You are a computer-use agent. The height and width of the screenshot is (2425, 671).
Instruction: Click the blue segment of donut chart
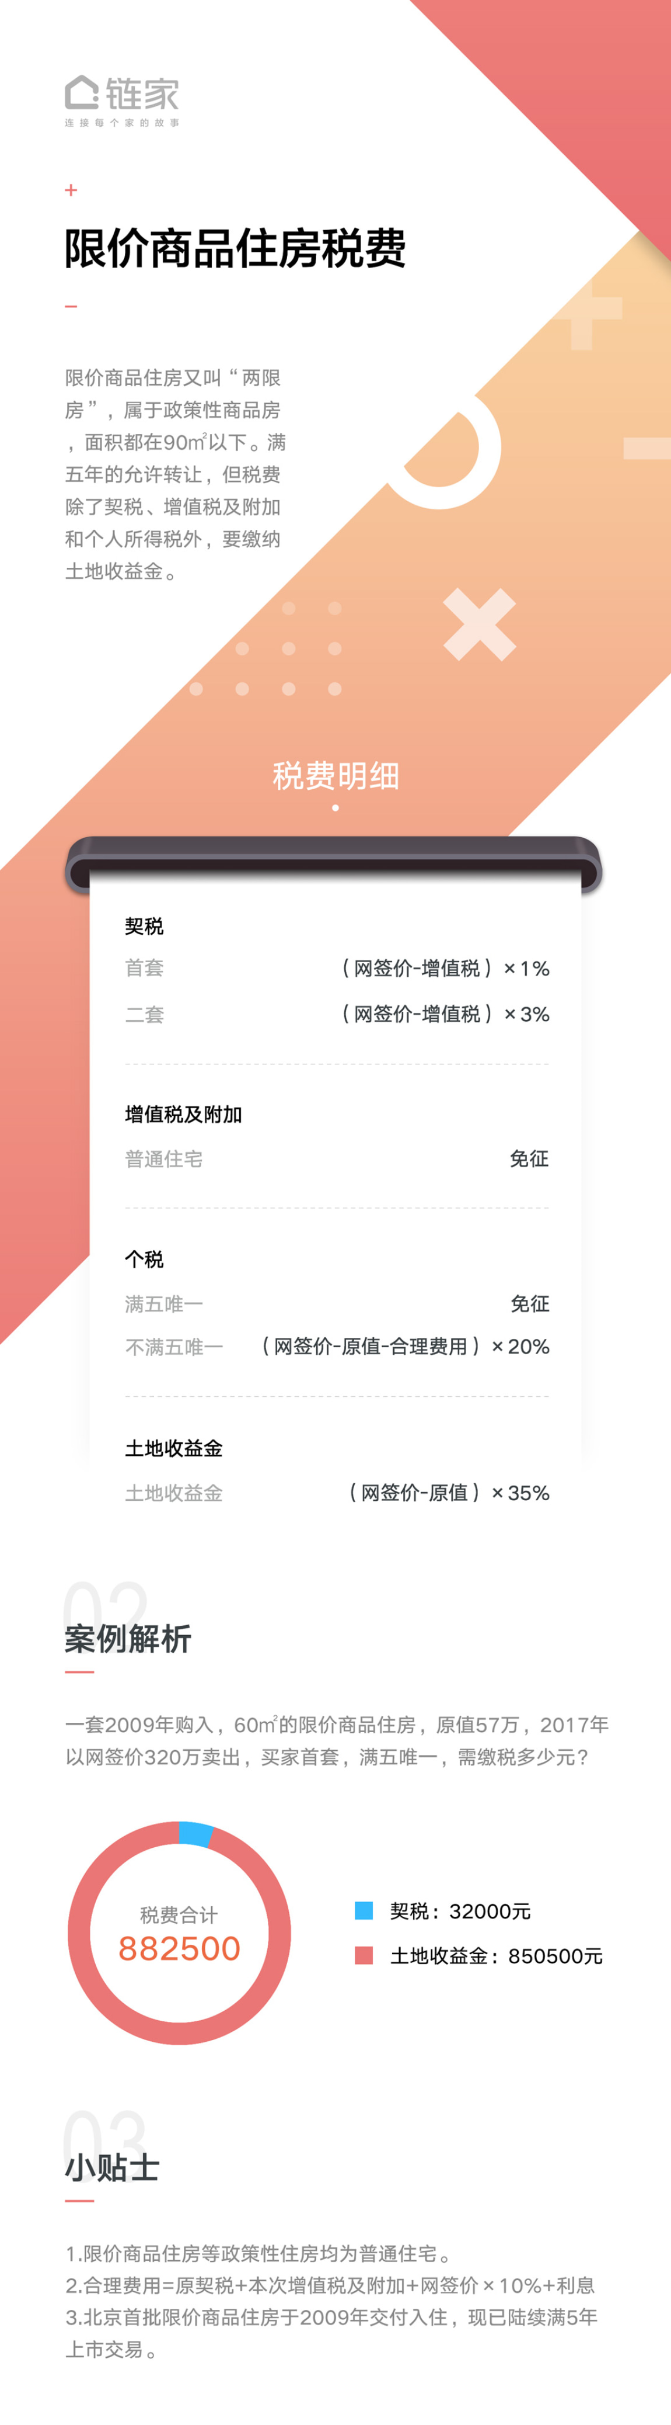point(195,1834)
